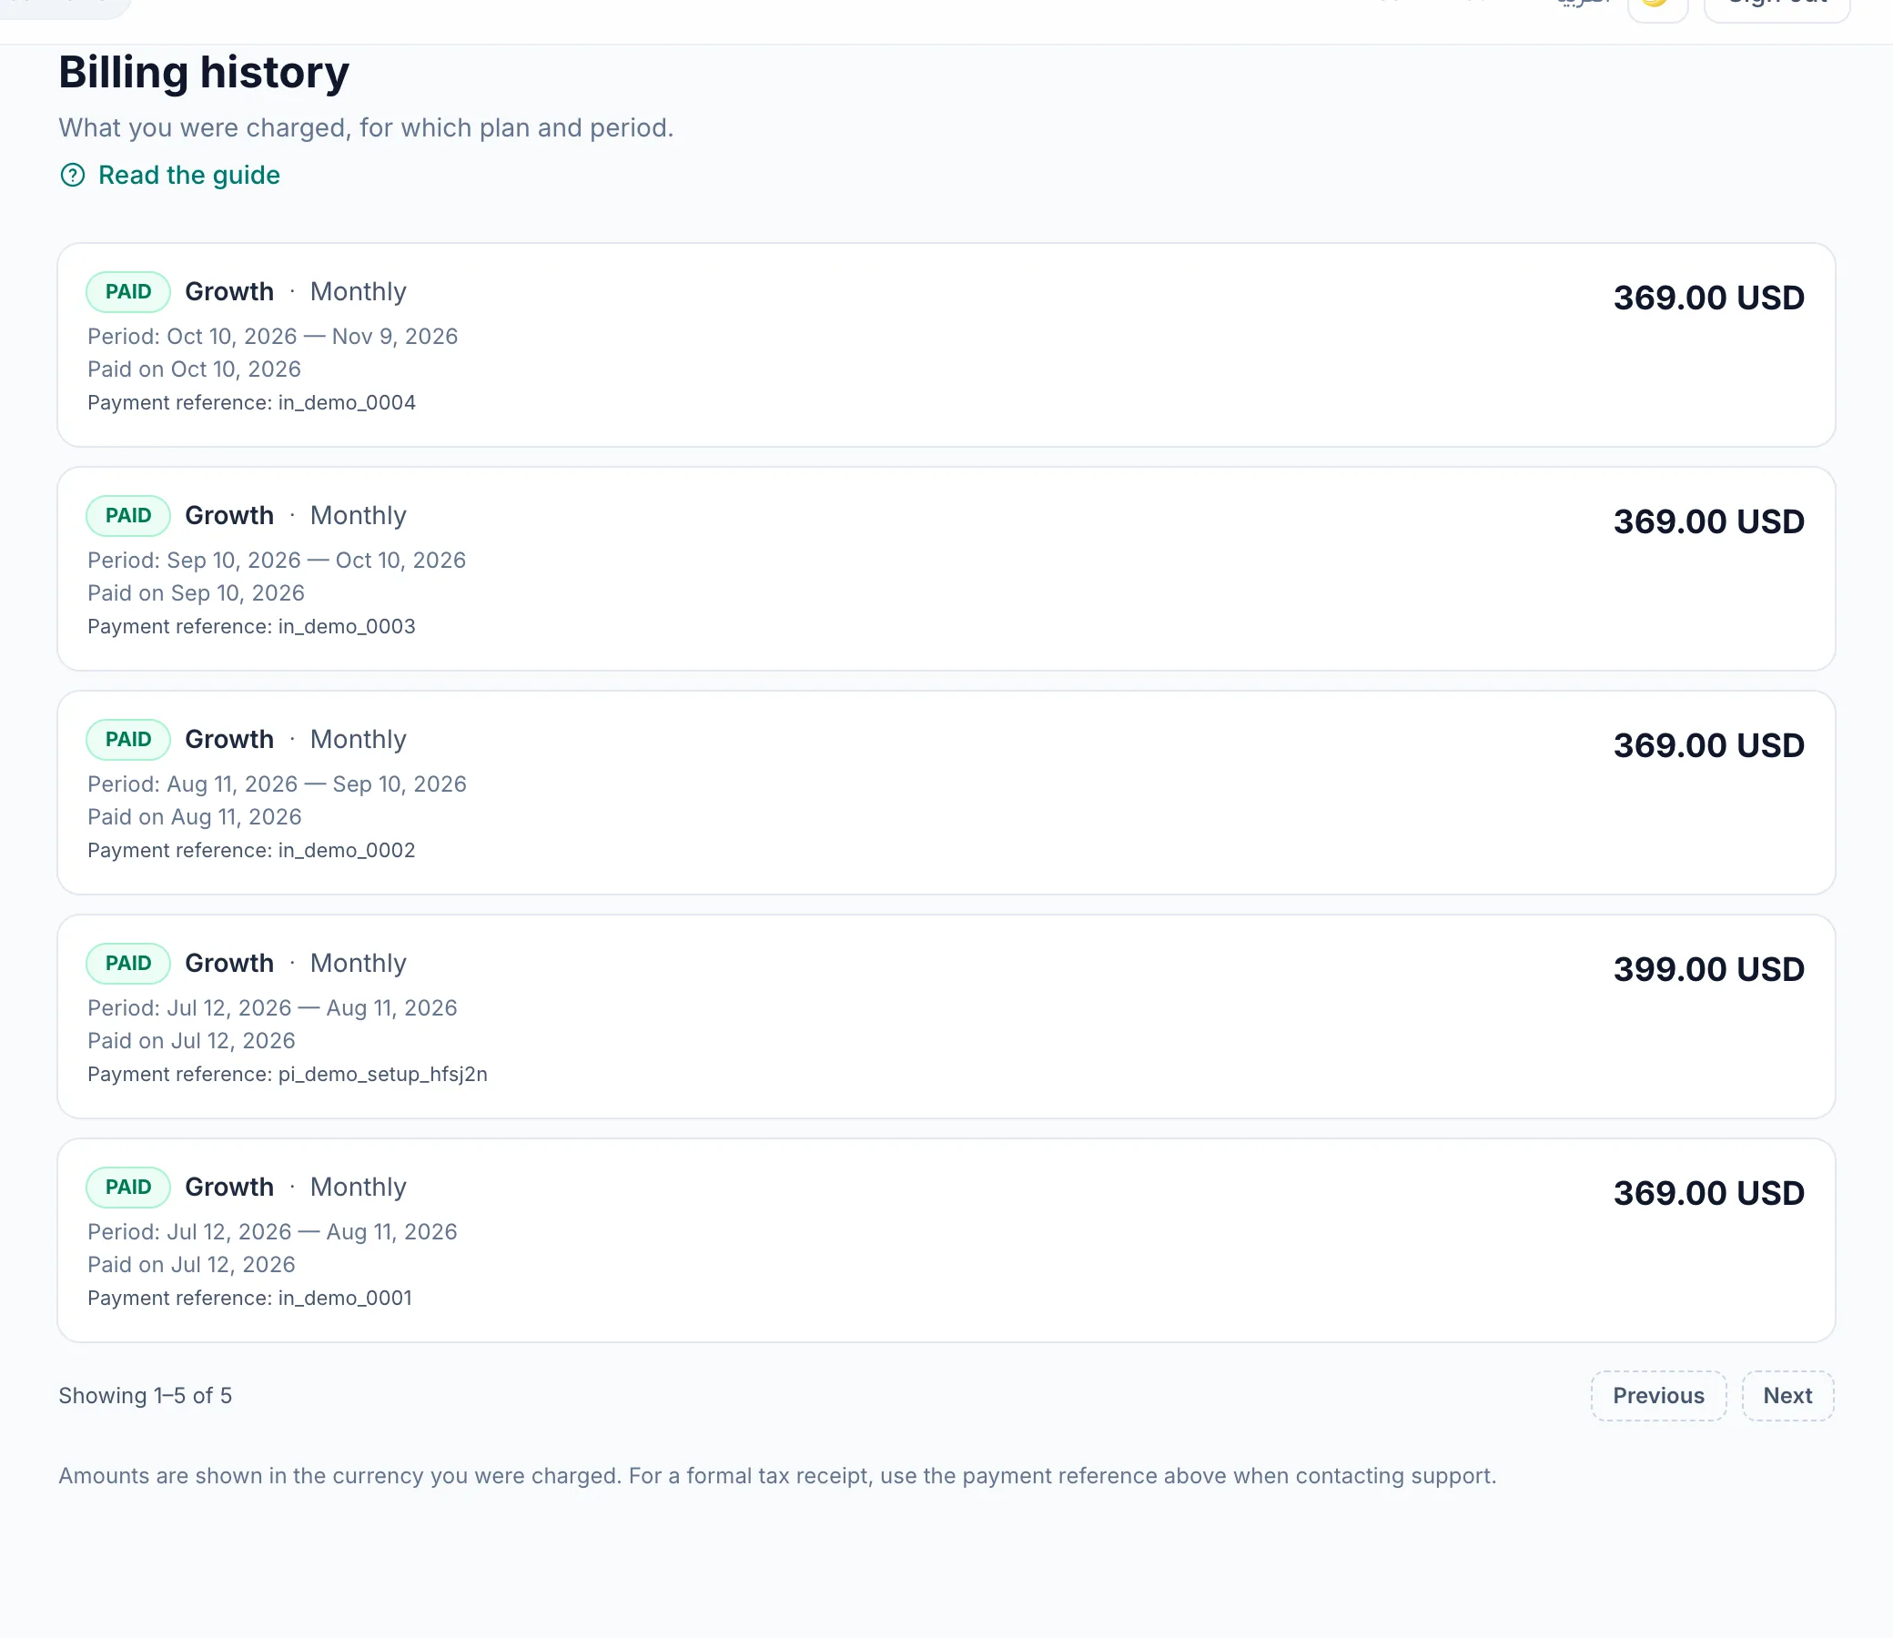Viewport: 1893px width, 1638px height.
Task: Click 'Paid on Sep 10, 2026'
Action: pos(196,593)
